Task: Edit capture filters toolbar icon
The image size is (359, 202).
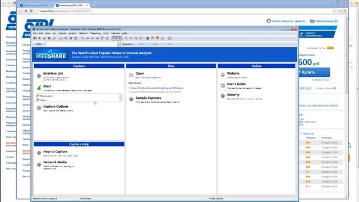Action: point(148,38)
